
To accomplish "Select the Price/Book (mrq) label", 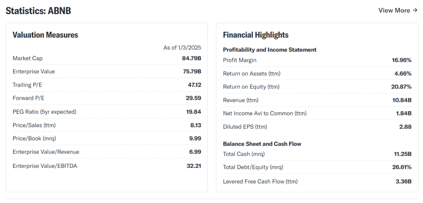I will click(x=34, y=139).
